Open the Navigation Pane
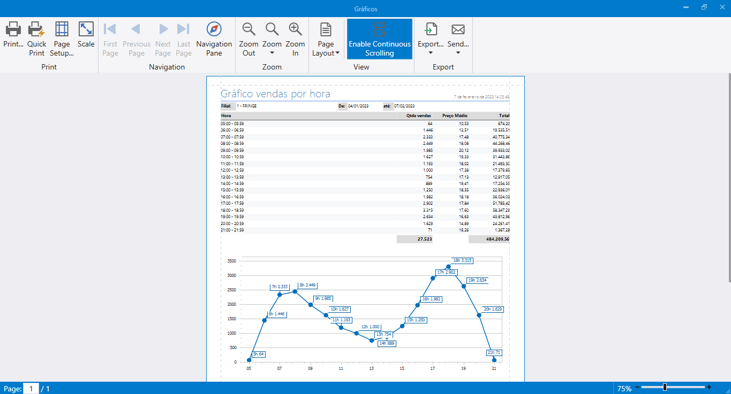Viewport: 731px width, 394px height. [x=214, y=29]
